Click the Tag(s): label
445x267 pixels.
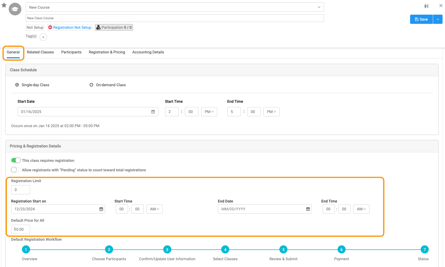[31, 36]
